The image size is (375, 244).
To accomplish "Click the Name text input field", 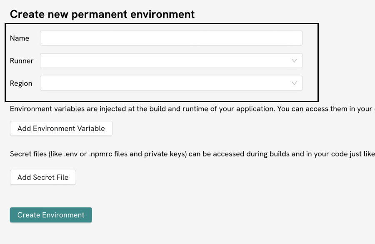I will (171, 38).
